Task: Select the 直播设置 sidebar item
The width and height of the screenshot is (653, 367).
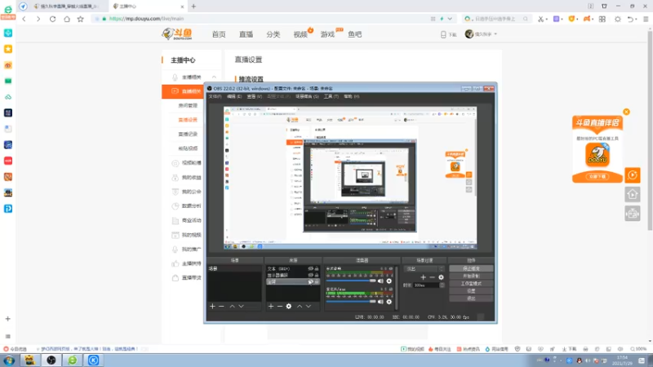Action: point(188,120)
